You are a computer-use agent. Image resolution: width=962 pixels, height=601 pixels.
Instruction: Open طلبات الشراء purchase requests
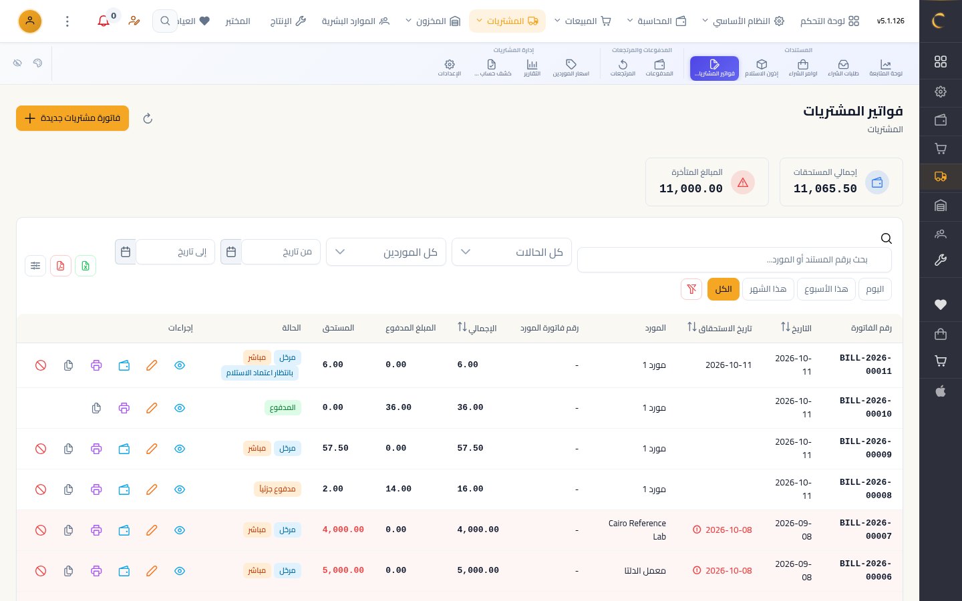point(843,67)
